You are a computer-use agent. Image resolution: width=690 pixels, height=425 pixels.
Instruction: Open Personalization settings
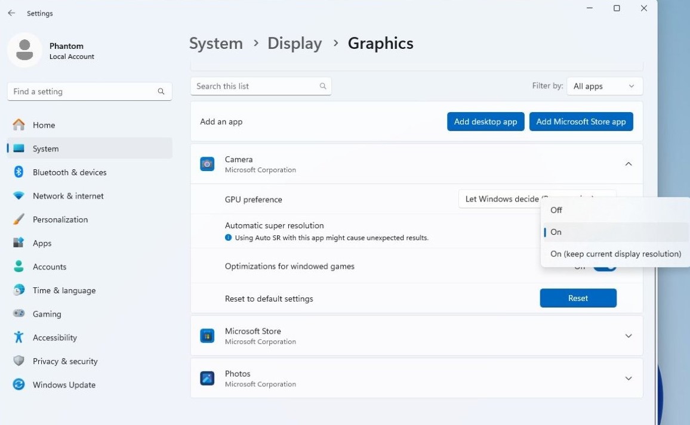(x=90, y=219)
